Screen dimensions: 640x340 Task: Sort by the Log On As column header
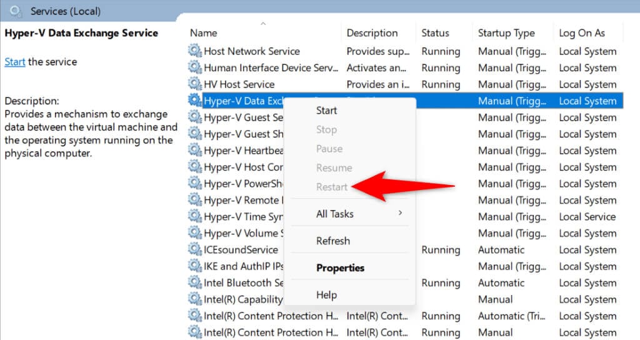[x=582, y=33]
